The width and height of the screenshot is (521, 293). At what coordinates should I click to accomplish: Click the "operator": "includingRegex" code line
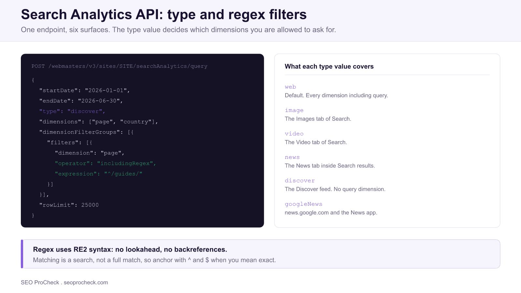(106, 163)
